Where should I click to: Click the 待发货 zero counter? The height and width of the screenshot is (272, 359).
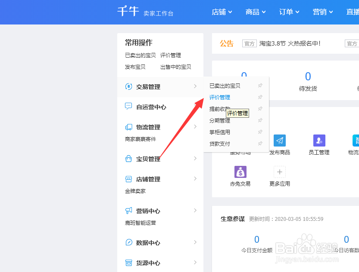[308, 76]
